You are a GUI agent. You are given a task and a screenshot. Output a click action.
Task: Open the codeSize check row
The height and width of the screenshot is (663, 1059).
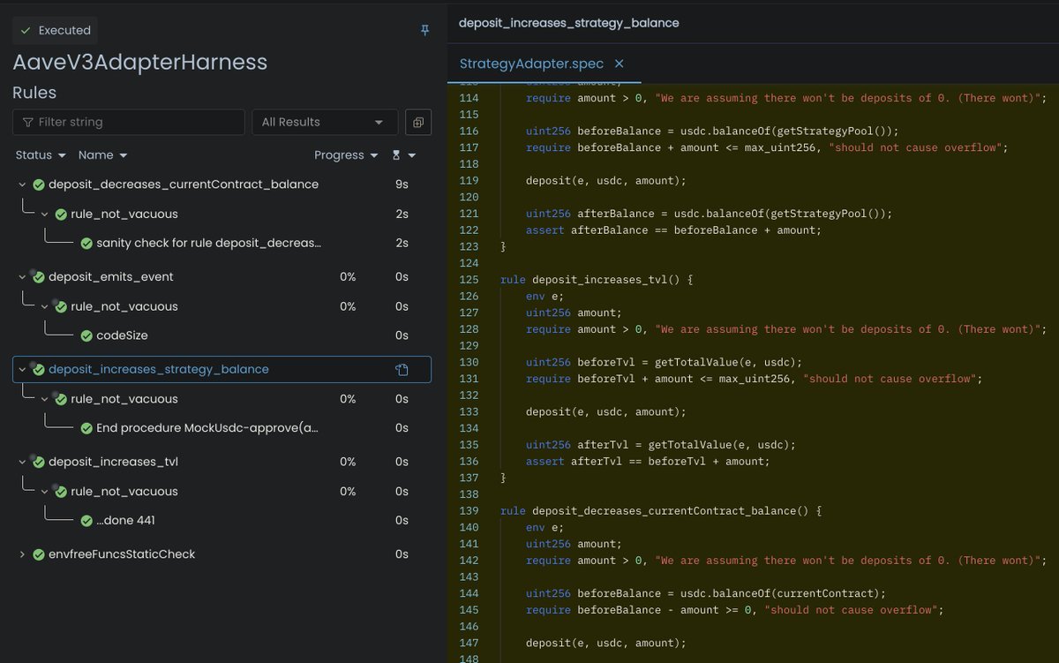click(x=122, y=335)
